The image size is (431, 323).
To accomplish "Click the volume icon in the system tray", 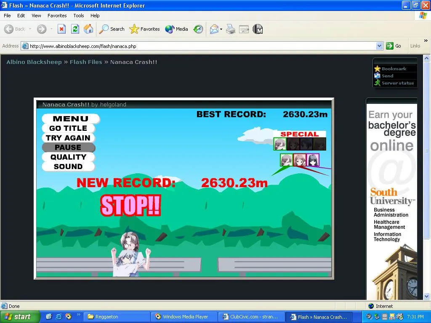I will click(369, 316).
